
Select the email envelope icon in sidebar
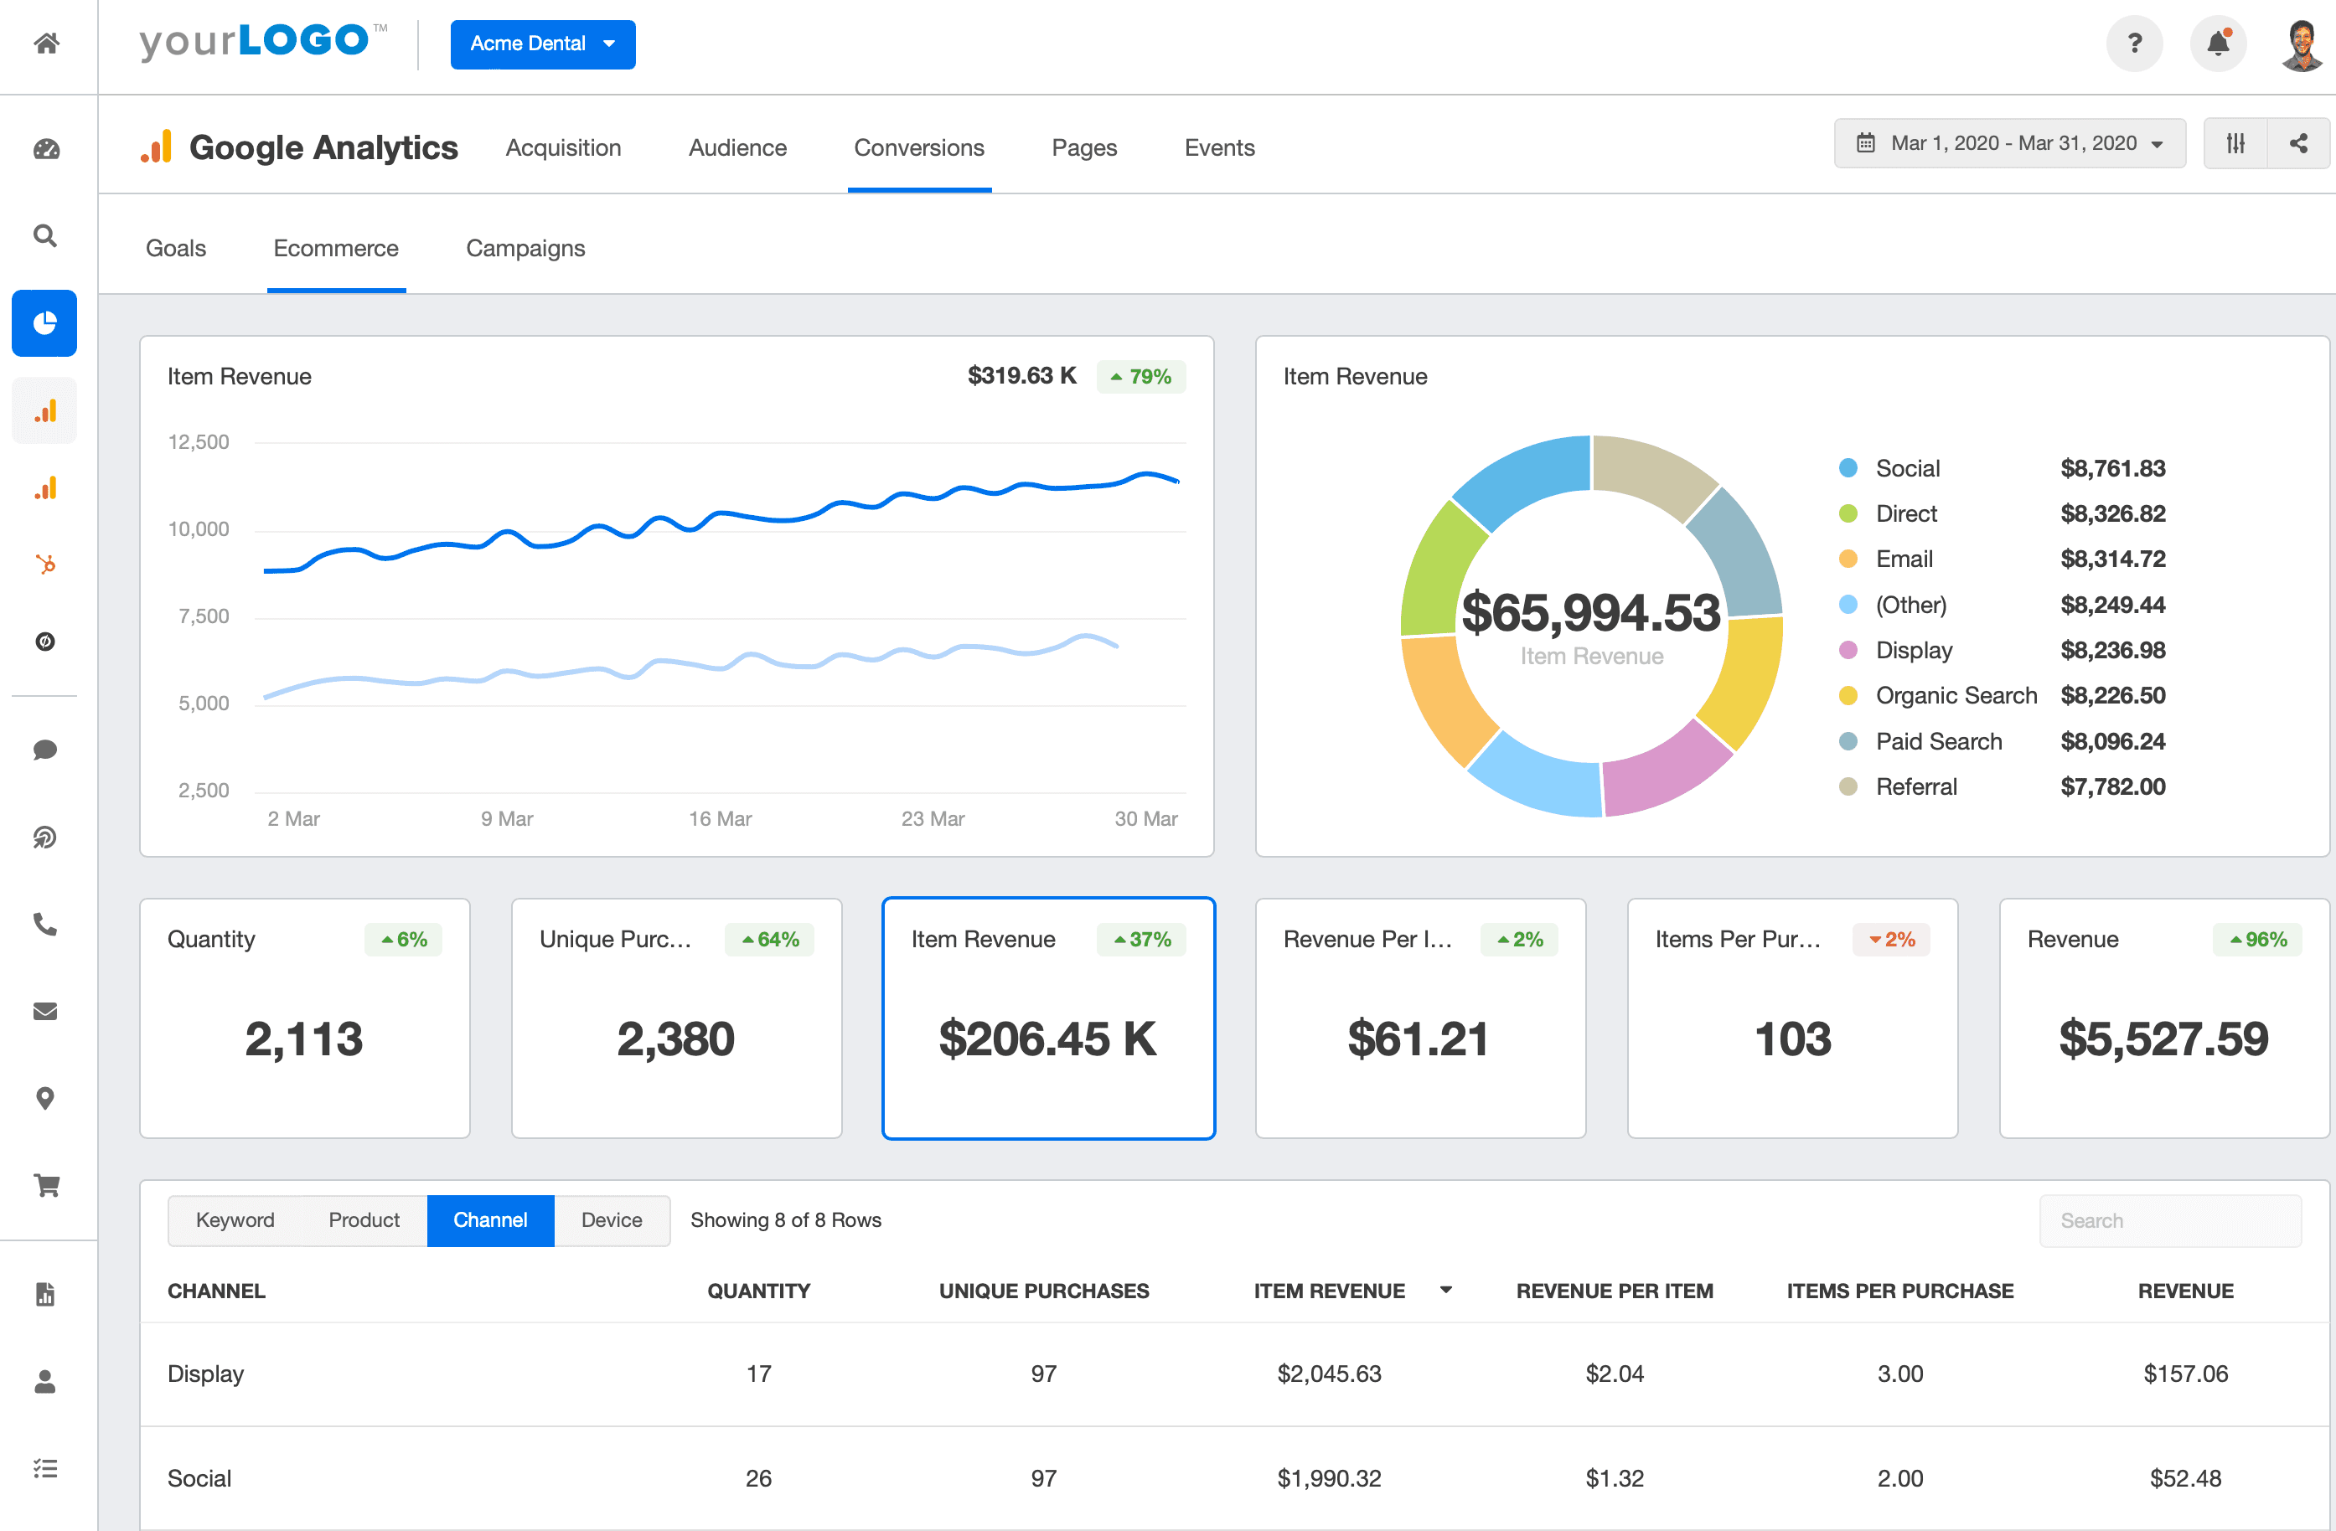click(45, 1012)
